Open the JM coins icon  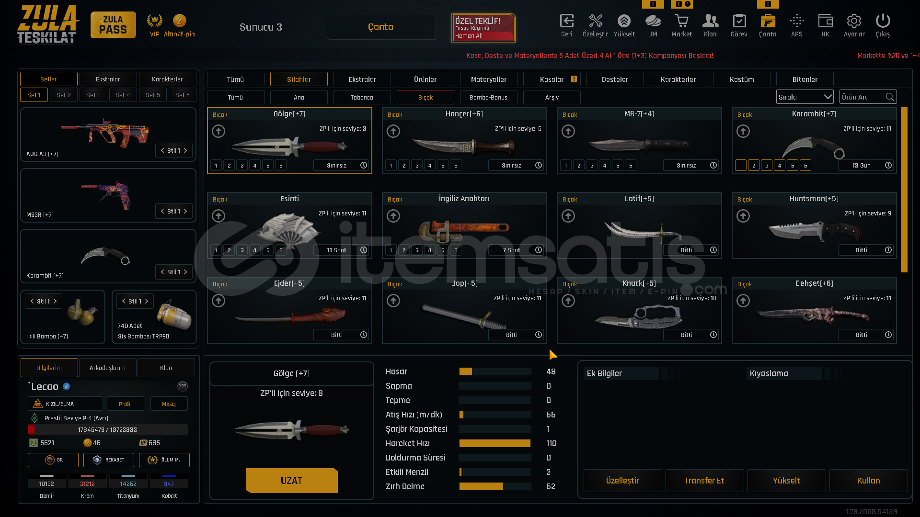click(x=653, y=21)
